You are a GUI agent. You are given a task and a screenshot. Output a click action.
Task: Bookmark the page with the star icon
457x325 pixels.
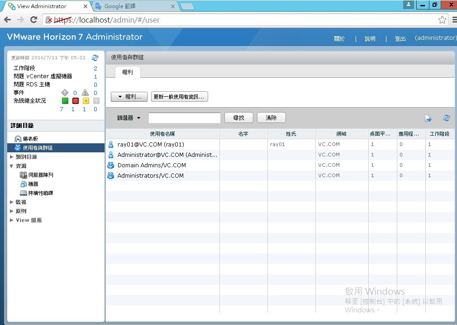(442, 20)
